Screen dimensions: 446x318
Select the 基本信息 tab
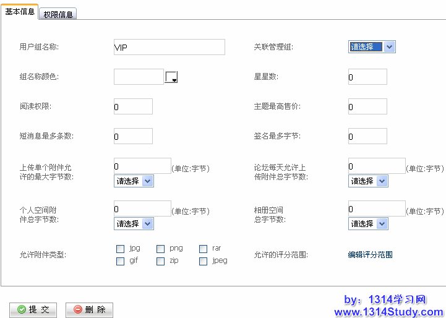pyautogui.click(x=20, y=12)
